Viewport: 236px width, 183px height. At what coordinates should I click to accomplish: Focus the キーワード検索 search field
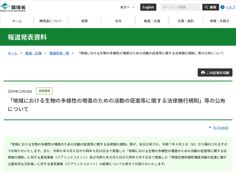pos(180,7)
